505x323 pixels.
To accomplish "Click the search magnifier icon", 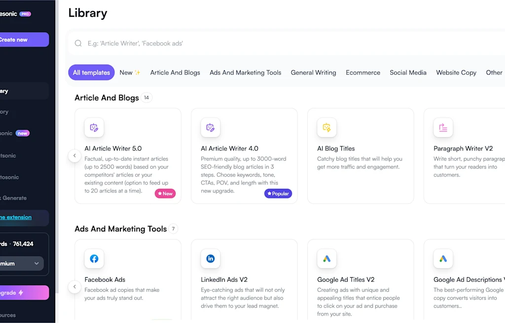I will [78, 43].
